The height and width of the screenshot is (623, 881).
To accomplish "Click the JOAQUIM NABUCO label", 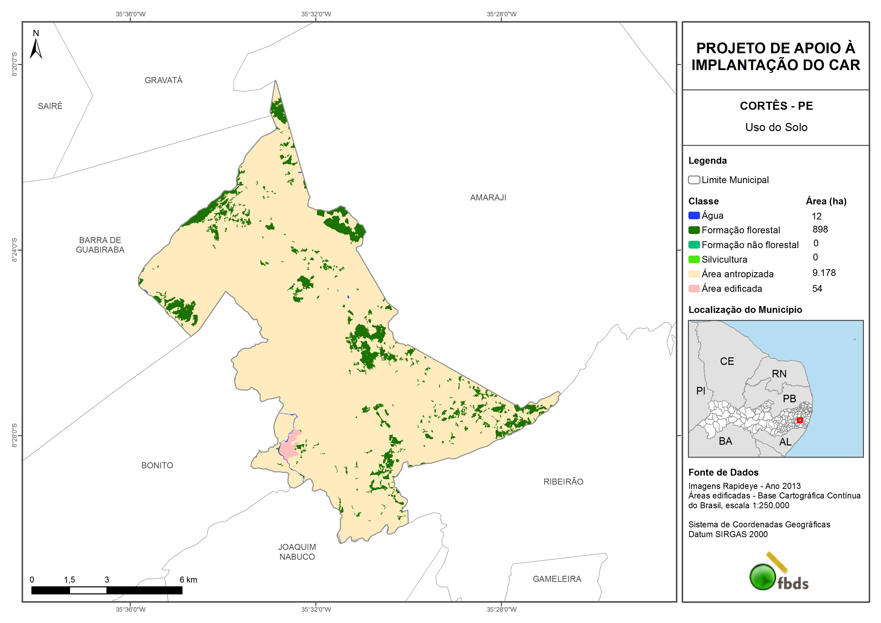I will (297, 552).
